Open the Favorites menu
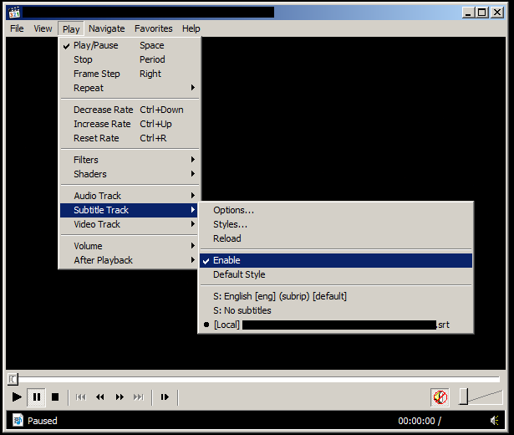This screenshot has width=514, height=435. (x=154, y=28)
